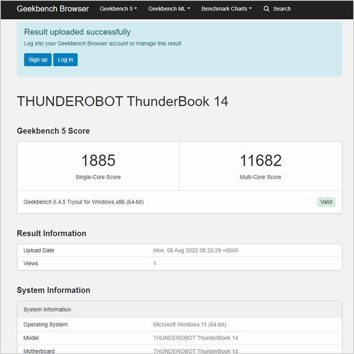Expand the Geekbench 5 dropdown menu
Viewport: 354px width, 354px height.
tap(118, 9)
